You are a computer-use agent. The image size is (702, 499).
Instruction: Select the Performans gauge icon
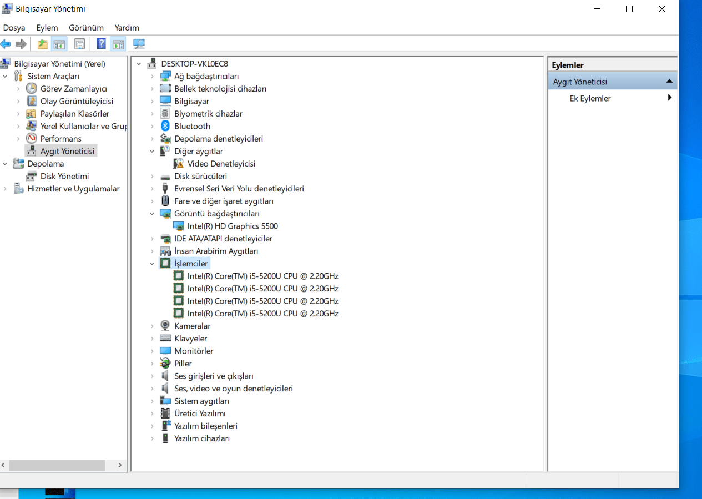pyautogui.click(x=32, y=139)
